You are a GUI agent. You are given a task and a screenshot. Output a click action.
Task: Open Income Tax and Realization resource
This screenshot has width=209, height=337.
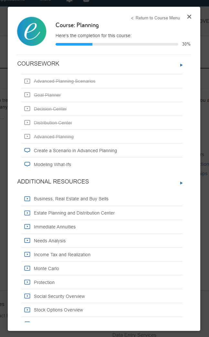pyautogui.click(x=62, y=255)
